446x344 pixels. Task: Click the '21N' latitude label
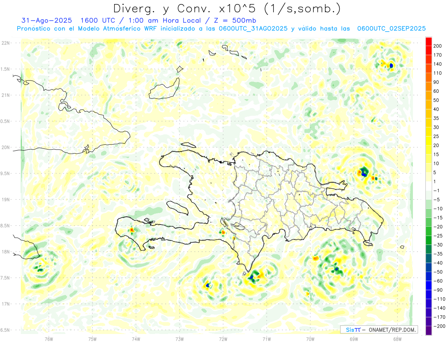point(6,95)
